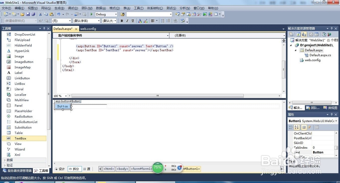Select TextBox in the toolbox
This screenshot has height=183, width=340.
tap(24, 138)
